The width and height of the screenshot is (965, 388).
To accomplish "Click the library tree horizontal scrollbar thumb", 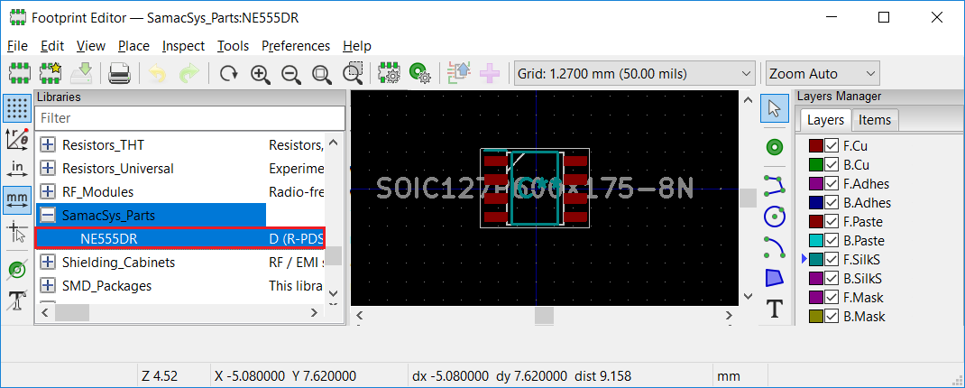I will (x=72, y=313).
